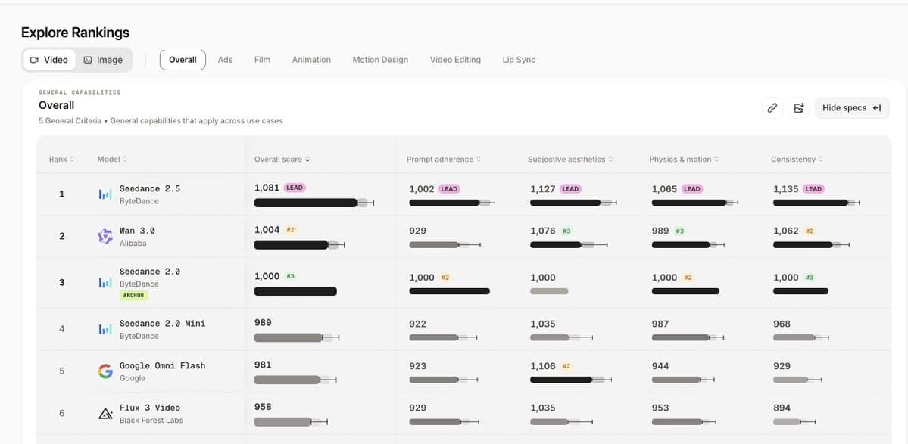This screenshot has height=444, width=908.
Task: Click the save image icon button
Action: pyautogui.click(x=799, y=108)
